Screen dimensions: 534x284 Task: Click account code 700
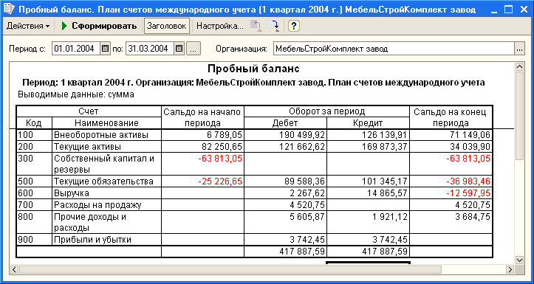(26, 205)
